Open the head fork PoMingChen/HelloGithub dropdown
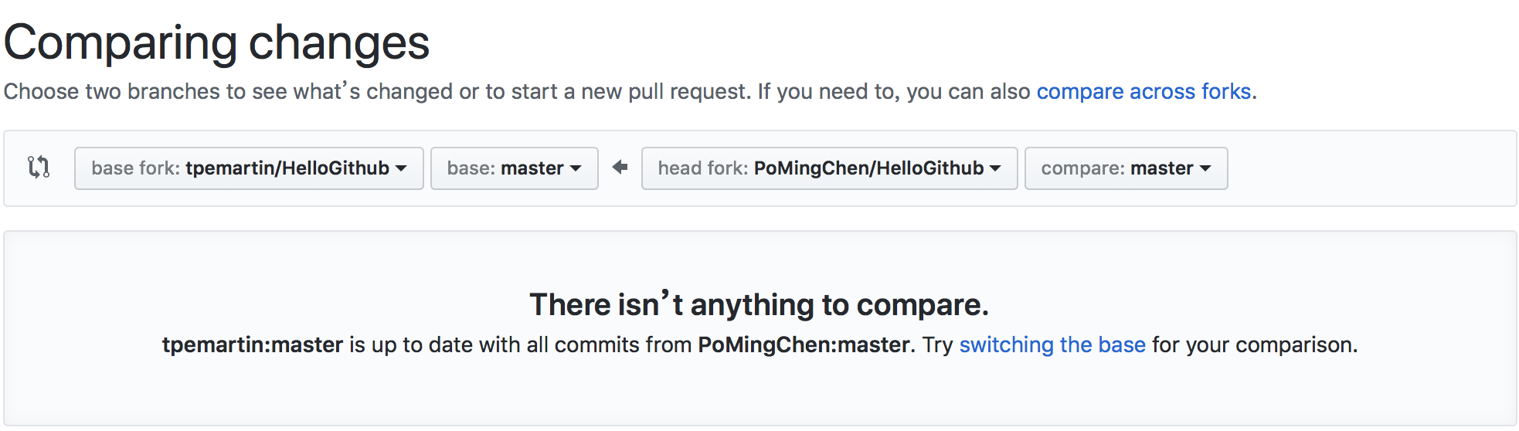 [x=828, y=168]
